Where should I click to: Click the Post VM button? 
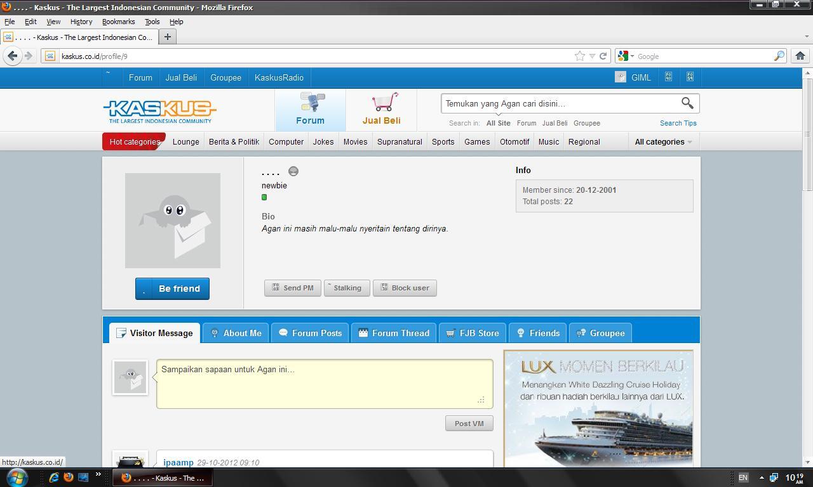pos(469,424)
